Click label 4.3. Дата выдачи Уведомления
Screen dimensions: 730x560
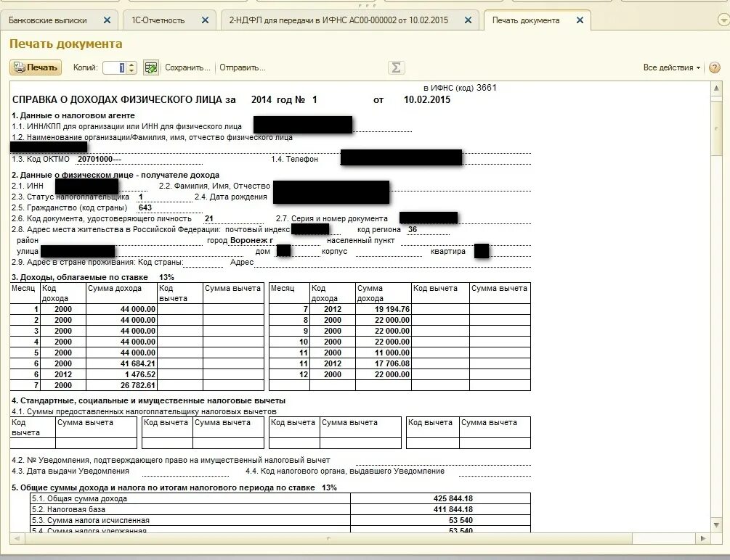pyautogui.click(x=70, y=472)
